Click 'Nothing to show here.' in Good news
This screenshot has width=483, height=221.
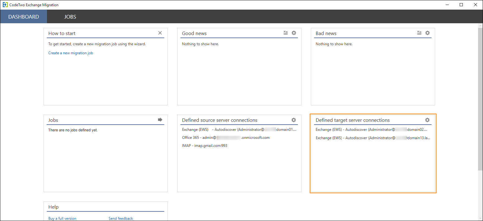pyautogui.click(x=200, y=44)
